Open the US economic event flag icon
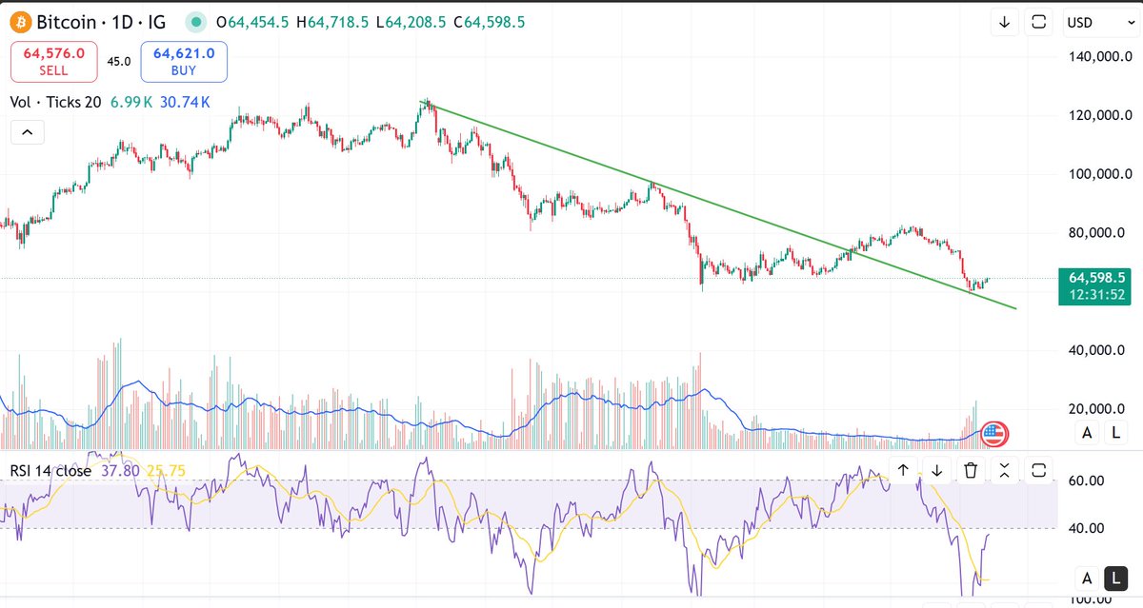This screenshot has height=608, width=1143. point(993,435)
